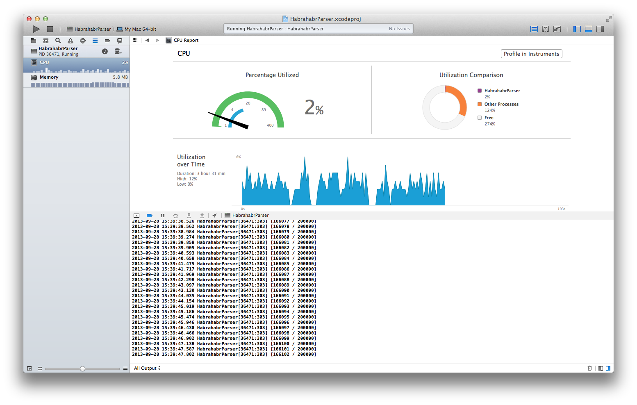Screen dimensions: 637x405
Task: Open the HabrahabrParser scheme selector
Action: (89, 29)
